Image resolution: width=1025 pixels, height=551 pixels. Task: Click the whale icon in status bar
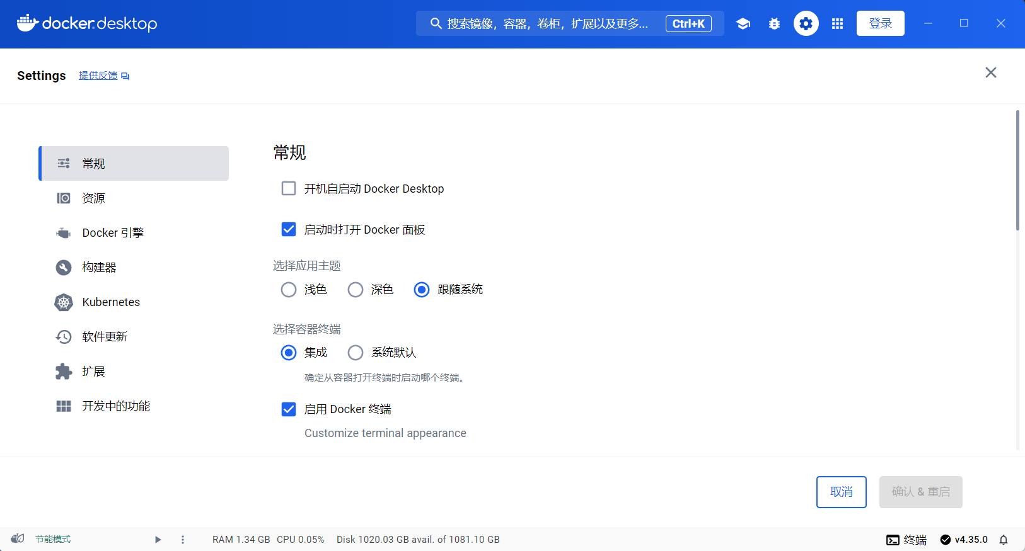coord(18,539)
